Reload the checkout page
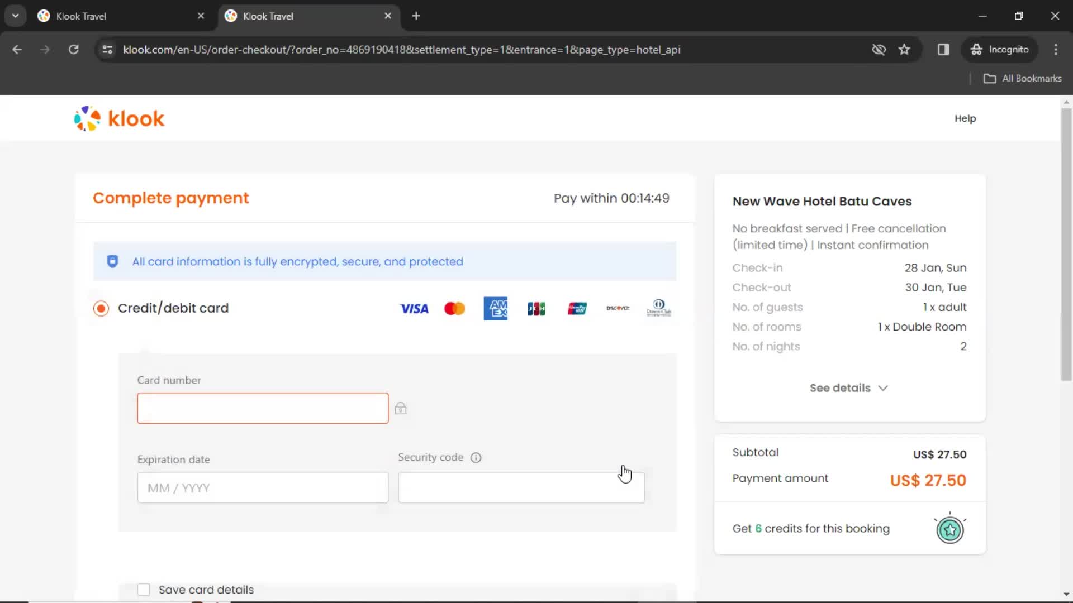This screenshot has width=1073, height=603. [73, 50]
